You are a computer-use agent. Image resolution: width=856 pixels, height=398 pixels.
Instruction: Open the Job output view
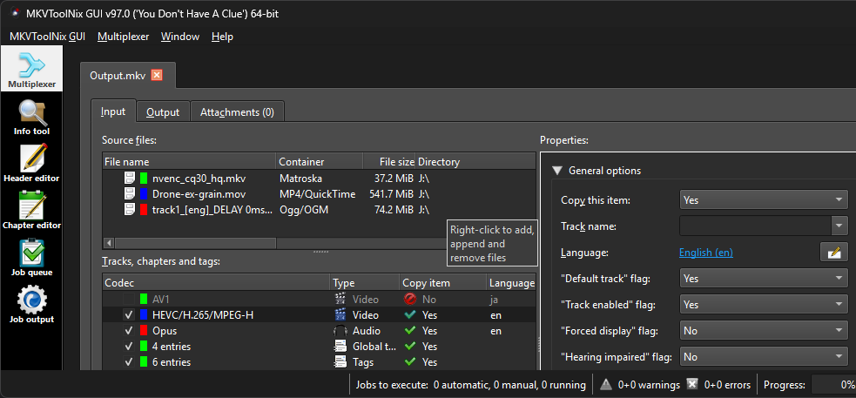pos(31,305)
